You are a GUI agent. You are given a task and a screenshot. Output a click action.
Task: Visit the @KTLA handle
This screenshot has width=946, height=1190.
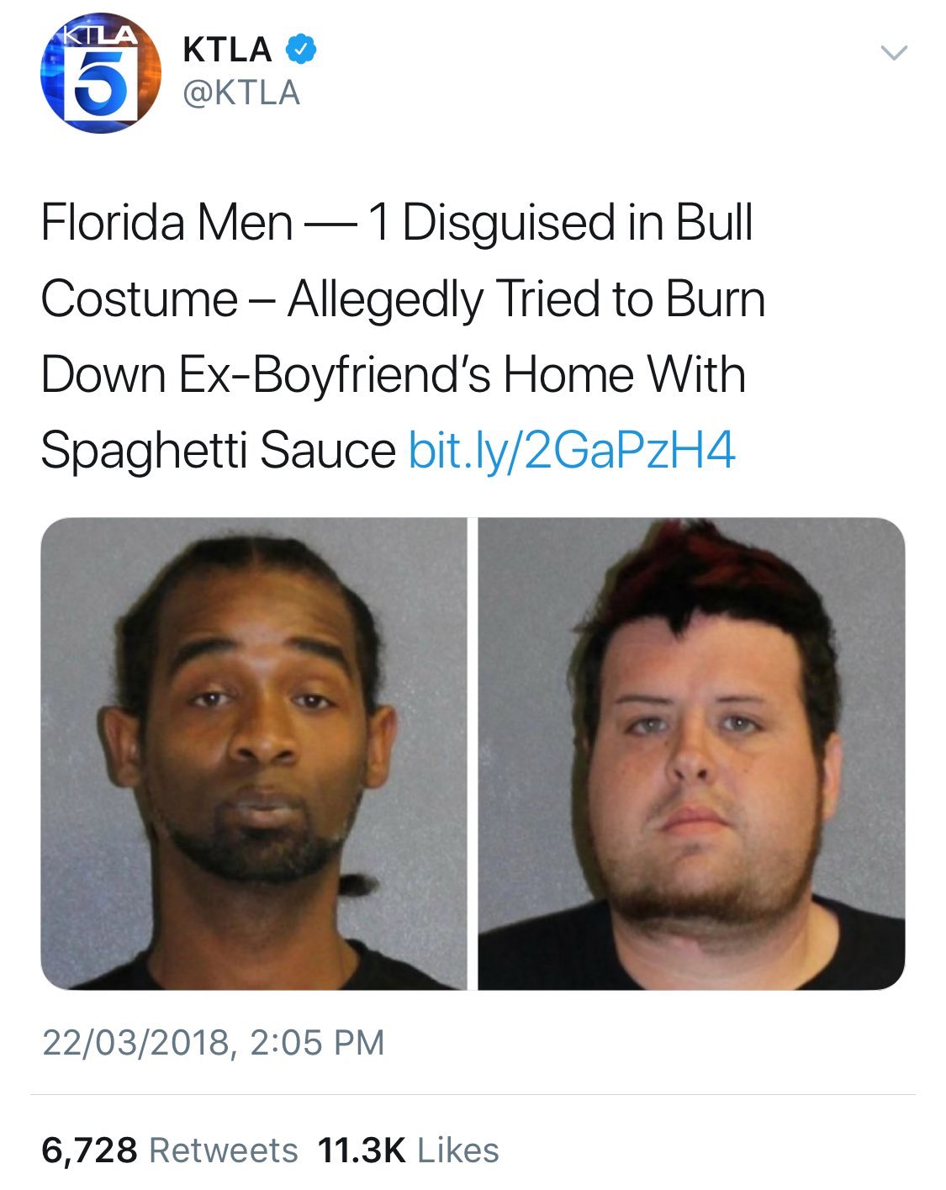pos(241,93)
